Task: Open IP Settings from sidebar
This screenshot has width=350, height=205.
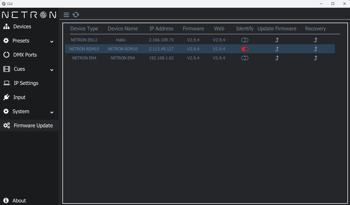Action: point(26,83)
